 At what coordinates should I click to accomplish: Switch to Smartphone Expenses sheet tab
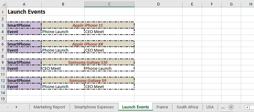tap(94, 107)
